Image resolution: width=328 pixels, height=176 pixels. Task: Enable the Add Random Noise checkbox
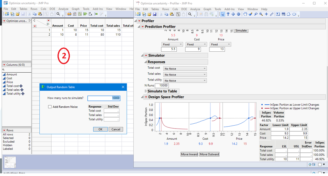(x=50, y=107)
